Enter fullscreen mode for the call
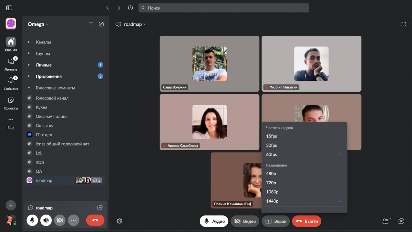The height and width of the screenshot is (232, 412). (404, 24)
